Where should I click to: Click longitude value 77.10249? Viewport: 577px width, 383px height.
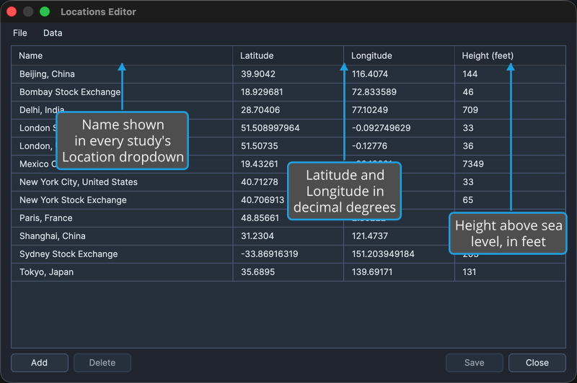tap(370, 110)
